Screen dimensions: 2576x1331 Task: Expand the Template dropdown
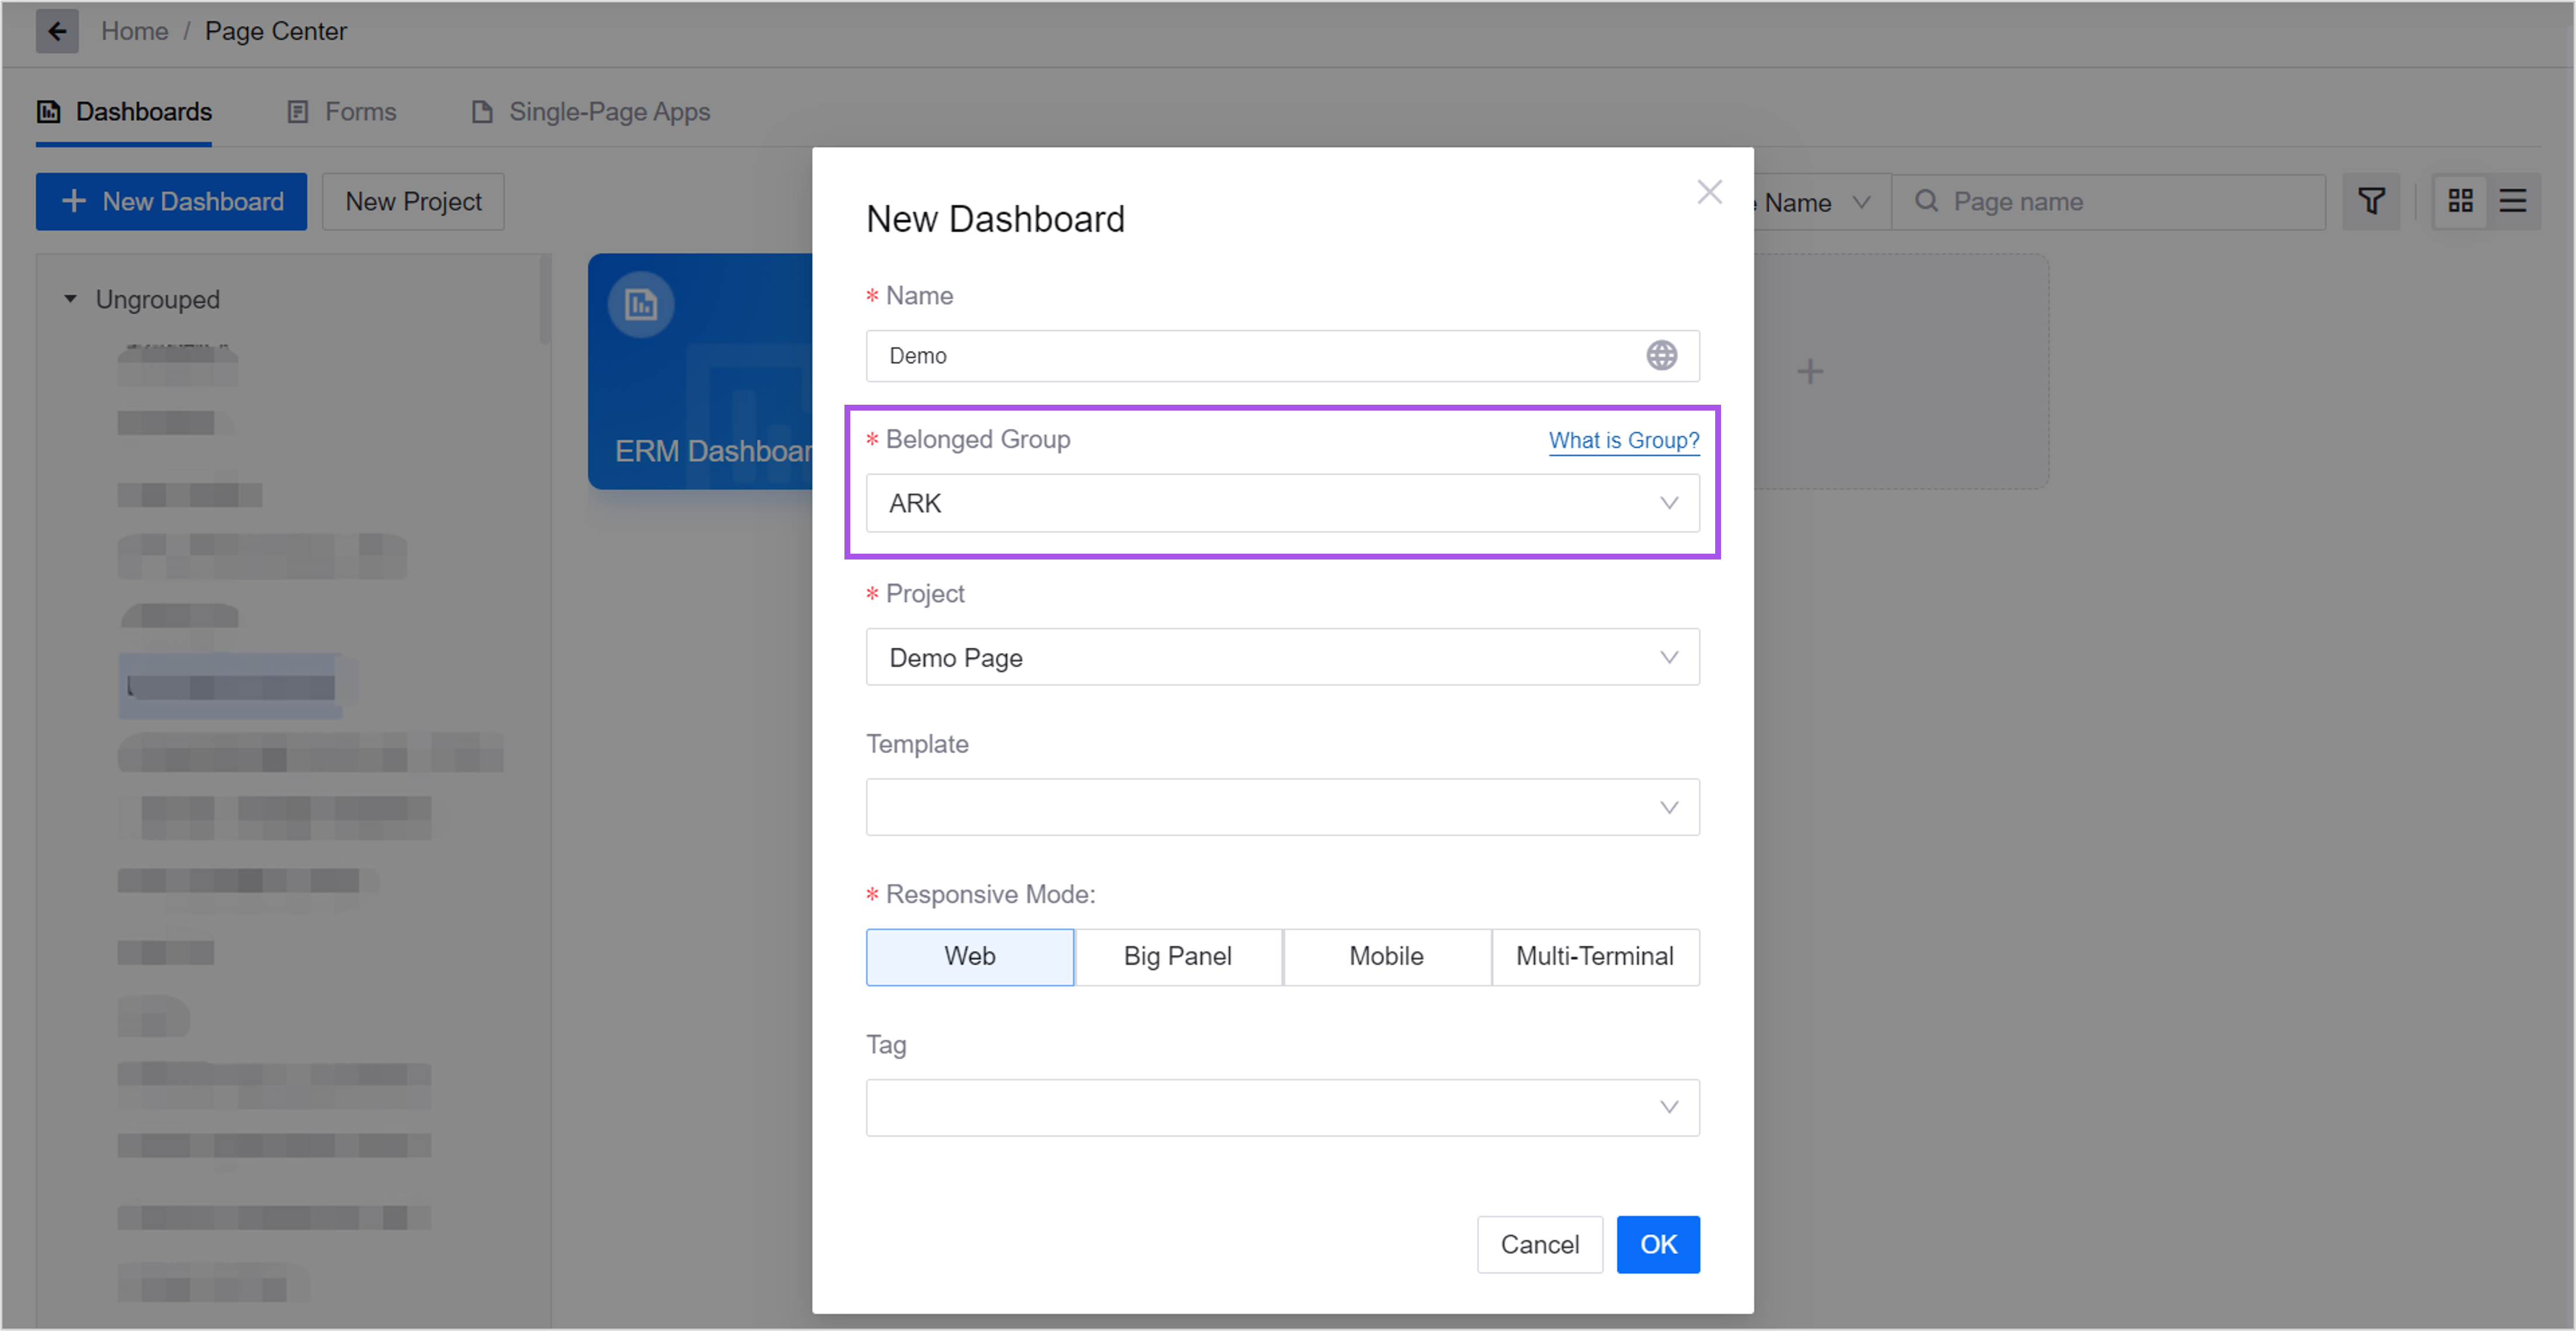pyautogui.click(x=1282, y=807)
